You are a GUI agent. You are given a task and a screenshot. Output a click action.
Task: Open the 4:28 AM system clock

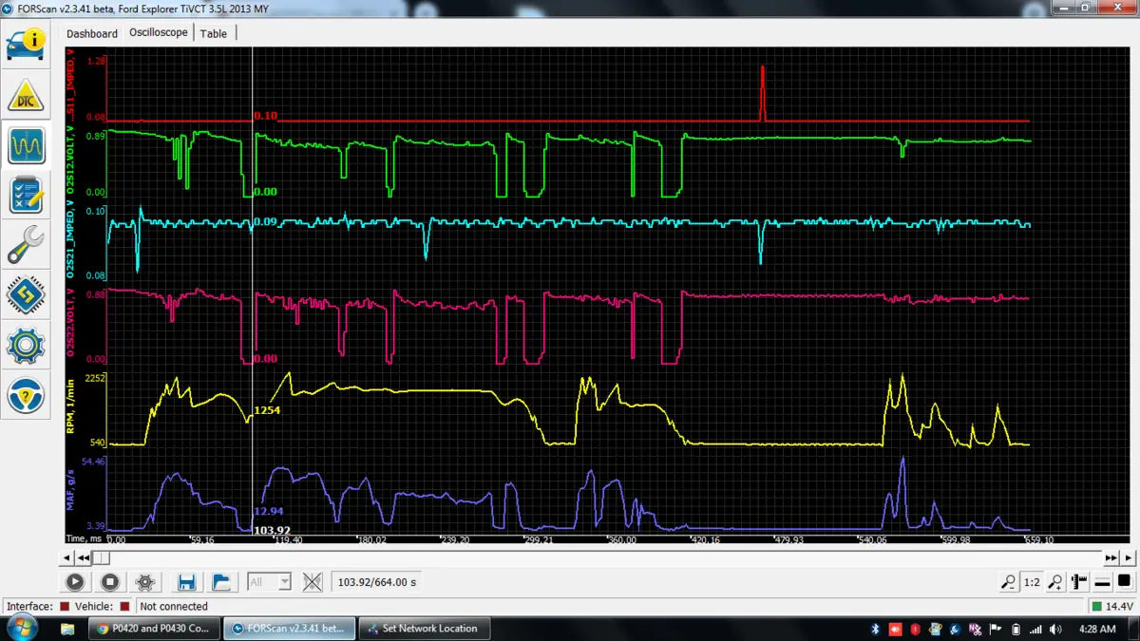1098,629
